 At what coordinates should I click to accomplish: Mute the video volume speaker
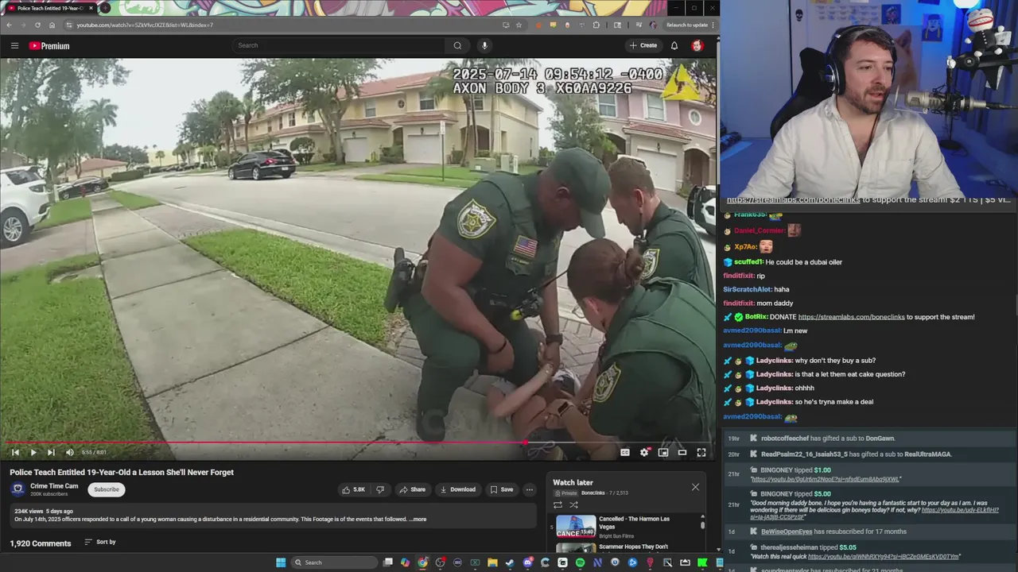pos(69,452)
